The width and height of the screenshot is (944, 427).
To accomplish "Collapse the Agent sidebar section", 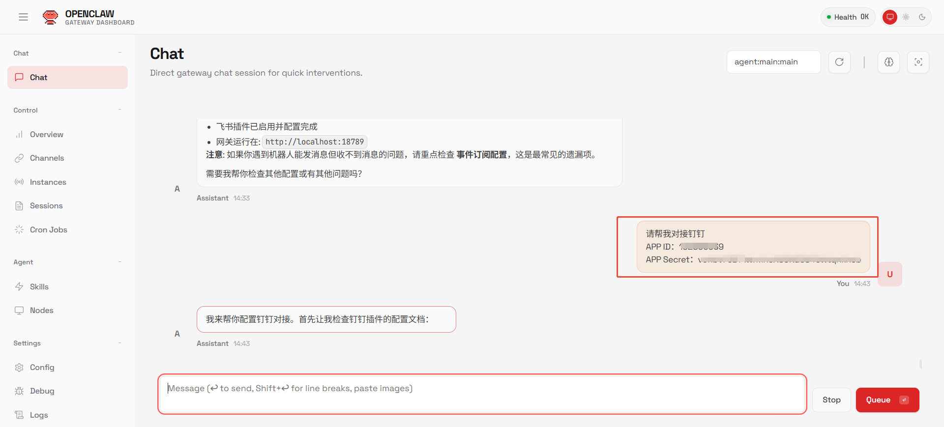I will click(119, 262).
